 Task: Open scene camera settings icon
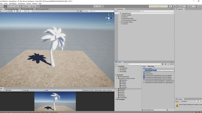tap(81, 11)
